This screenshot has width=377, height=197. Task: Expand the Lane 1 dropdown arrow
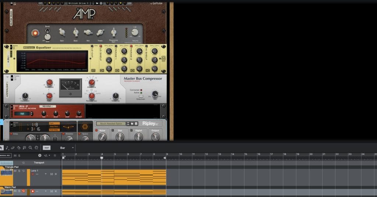pyautogui.click(x=46, y=174)
